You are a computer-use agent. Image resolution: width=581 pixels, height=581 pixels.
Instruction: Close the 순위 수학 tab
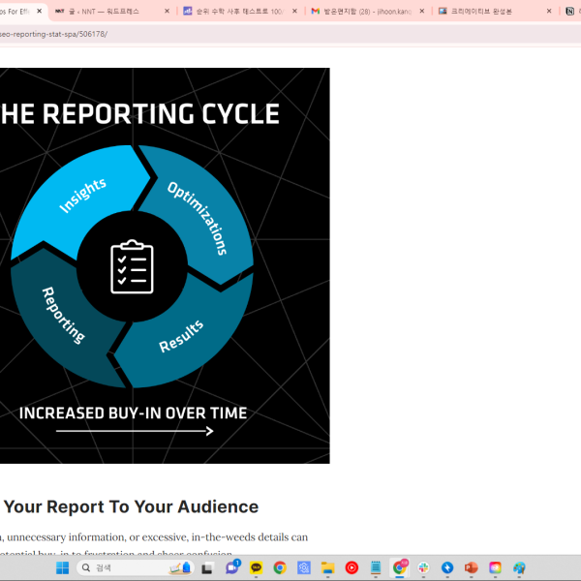tap(294, 12)
